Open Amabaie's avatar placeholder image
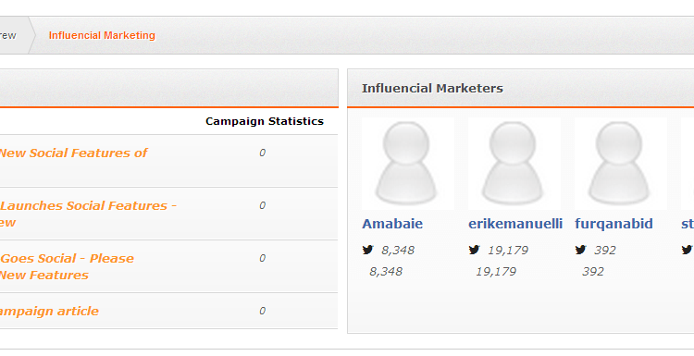The height and width of the screenshot is (356, 694). 408,164
